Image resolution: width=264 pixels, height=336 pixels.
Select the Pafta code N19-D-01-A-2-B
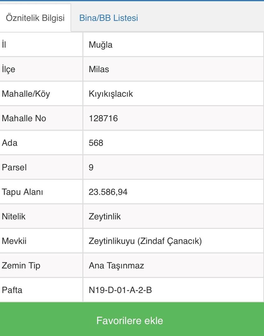[120, 290]
